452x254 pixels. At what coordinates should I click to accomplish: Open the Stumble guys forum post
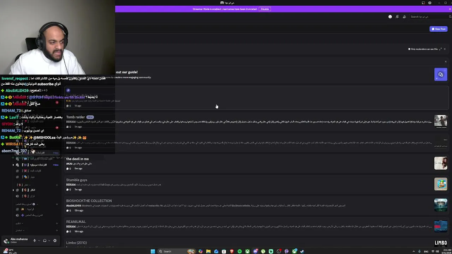tap(256, 185)
